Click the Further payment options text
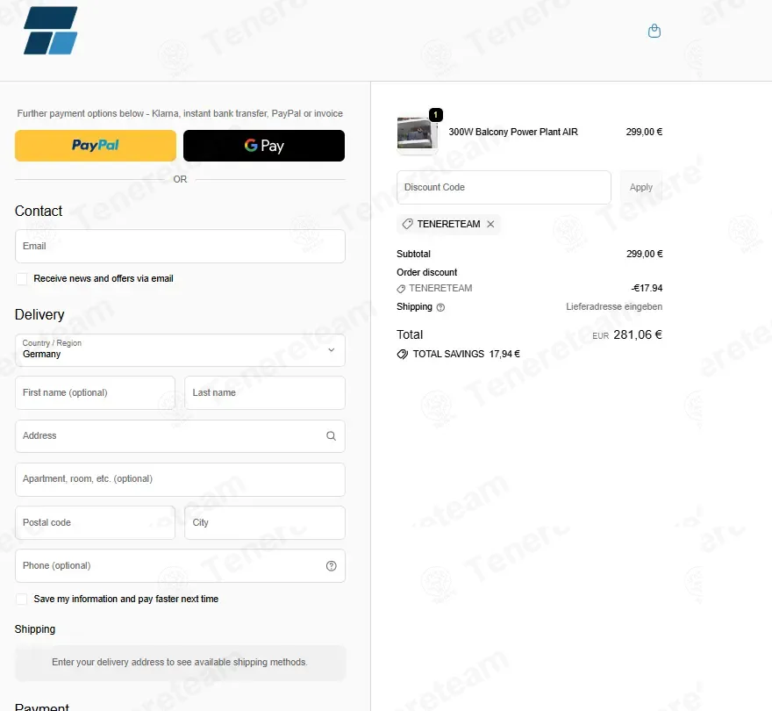772x711 pixels. [x=180, y=113]
